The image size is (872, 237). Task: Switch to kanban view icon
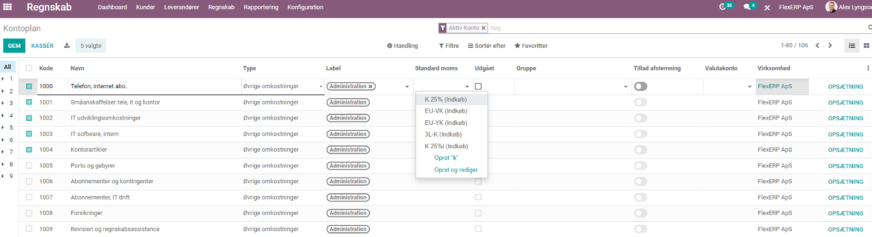click(x=866, y=46)
